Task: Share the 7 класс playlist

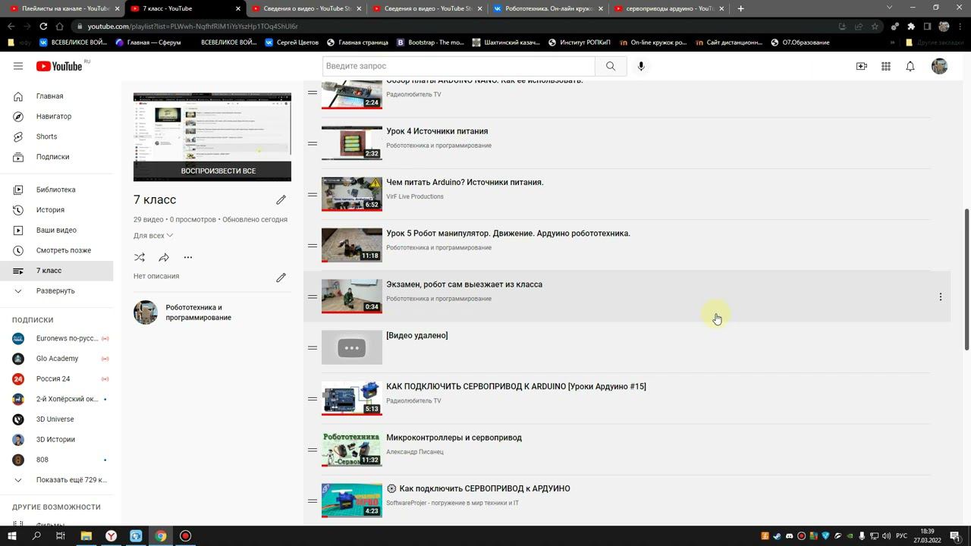Action: coord(164,257)
